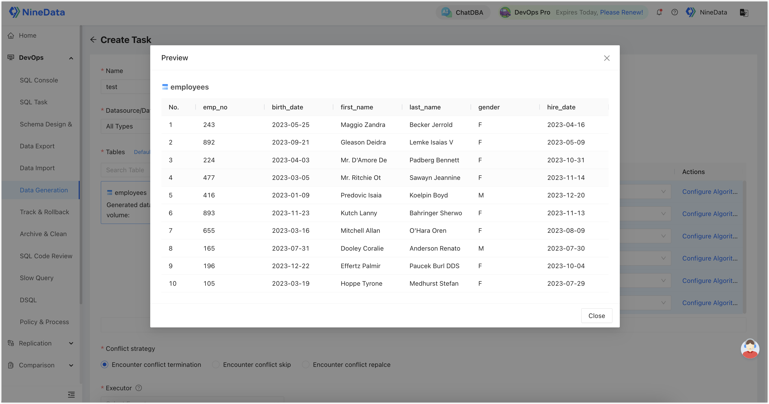Click the Home icon in sidebar
769x404 pixels.
click(11, 35)
